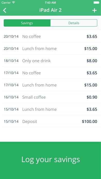Tap the back arrow icon

pos(5,10)
